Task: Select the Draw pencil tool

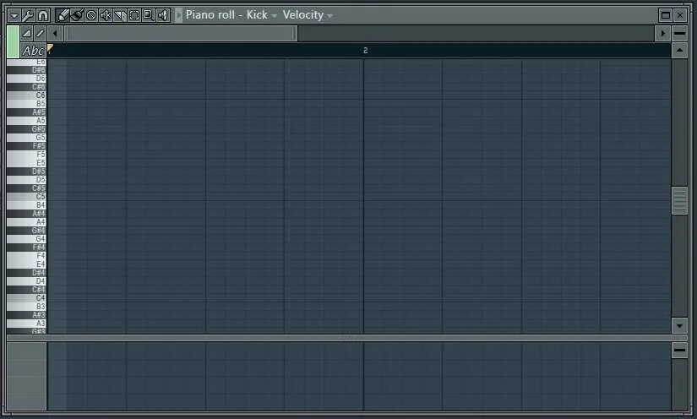Action: (x=63, y=15)
